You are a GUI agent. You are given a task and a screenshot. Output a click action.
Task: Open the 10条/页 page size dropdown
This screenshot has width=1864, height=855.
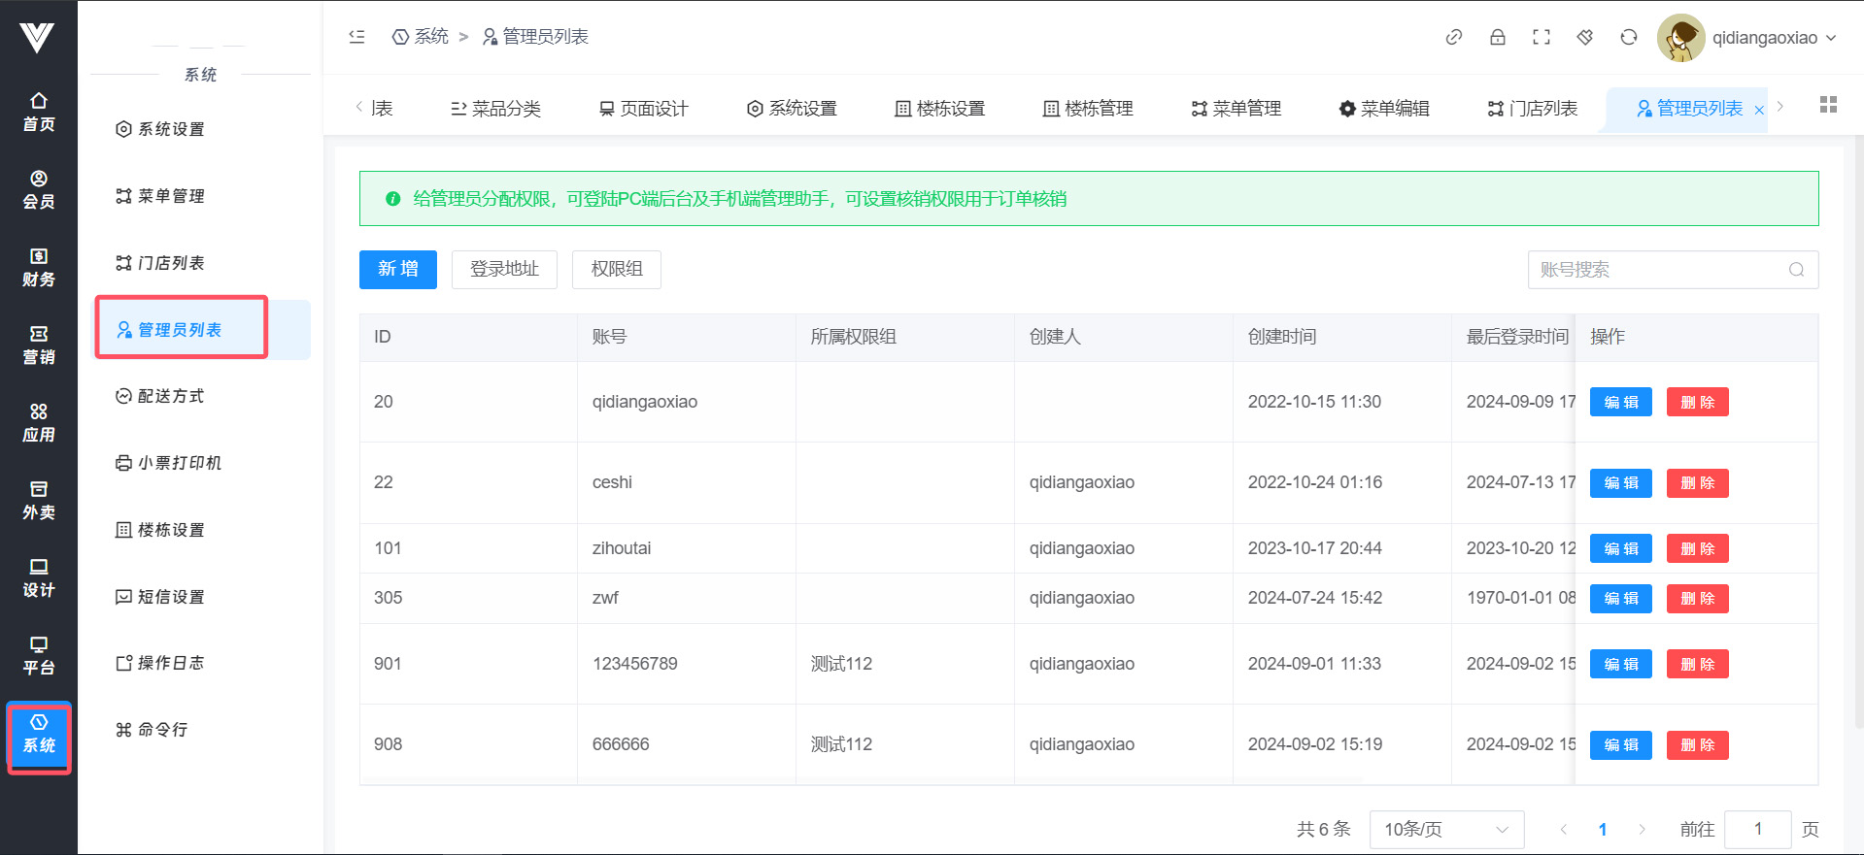(1445, 829)
